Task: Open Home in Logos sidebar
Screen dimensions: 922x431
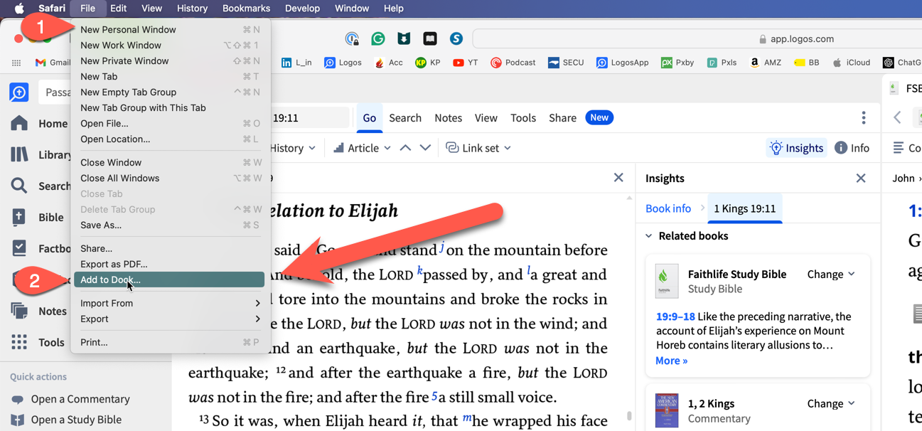Action: tap(39, 123)
